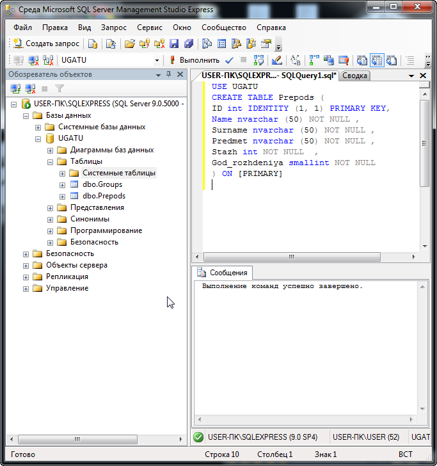Collapse the USER-ПК\SQLEXPRESS server node

coord(13,104)
